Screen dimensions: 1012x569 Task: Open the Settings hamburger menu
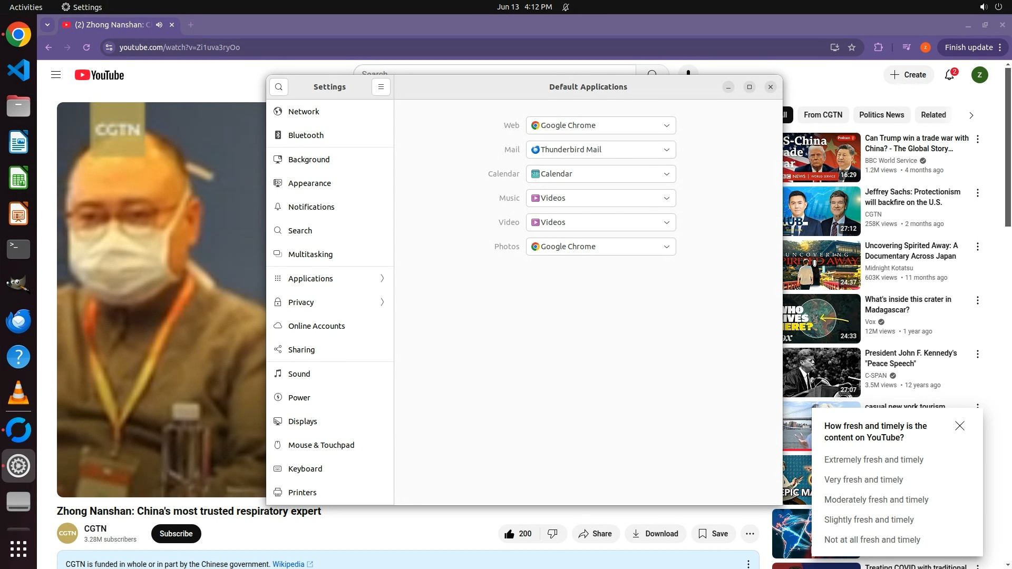pos(381,87)
